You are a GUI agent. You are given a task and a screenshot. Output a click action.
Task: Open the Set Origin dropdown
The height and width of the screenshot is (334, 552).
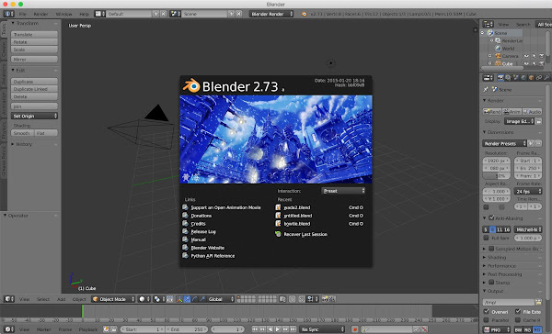tap(34, 116)
